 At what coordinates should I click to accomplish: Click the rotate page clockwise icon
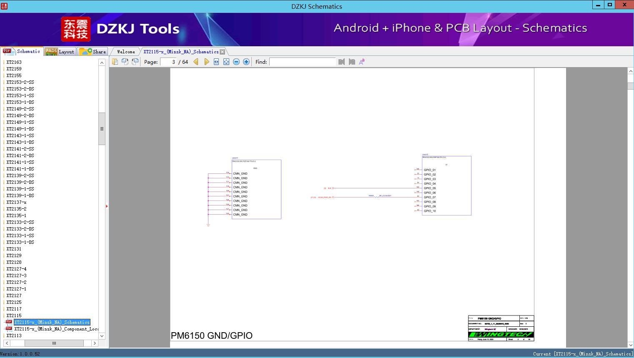click(125, 62)
